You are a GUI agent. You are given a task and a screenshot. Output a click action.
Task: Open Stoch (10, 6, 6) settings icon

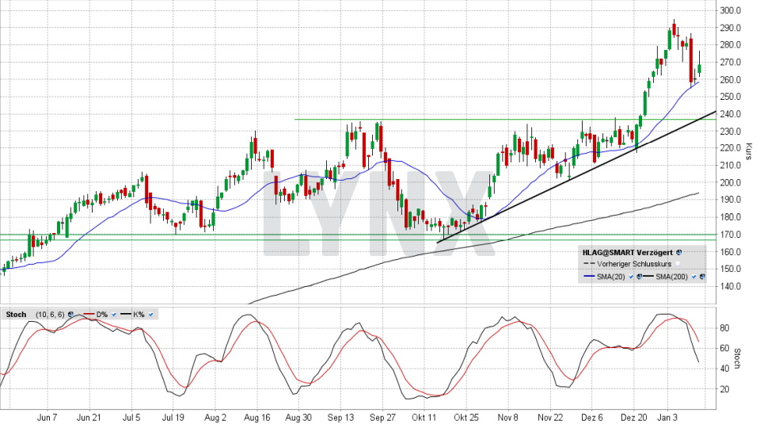click(70, 315)
